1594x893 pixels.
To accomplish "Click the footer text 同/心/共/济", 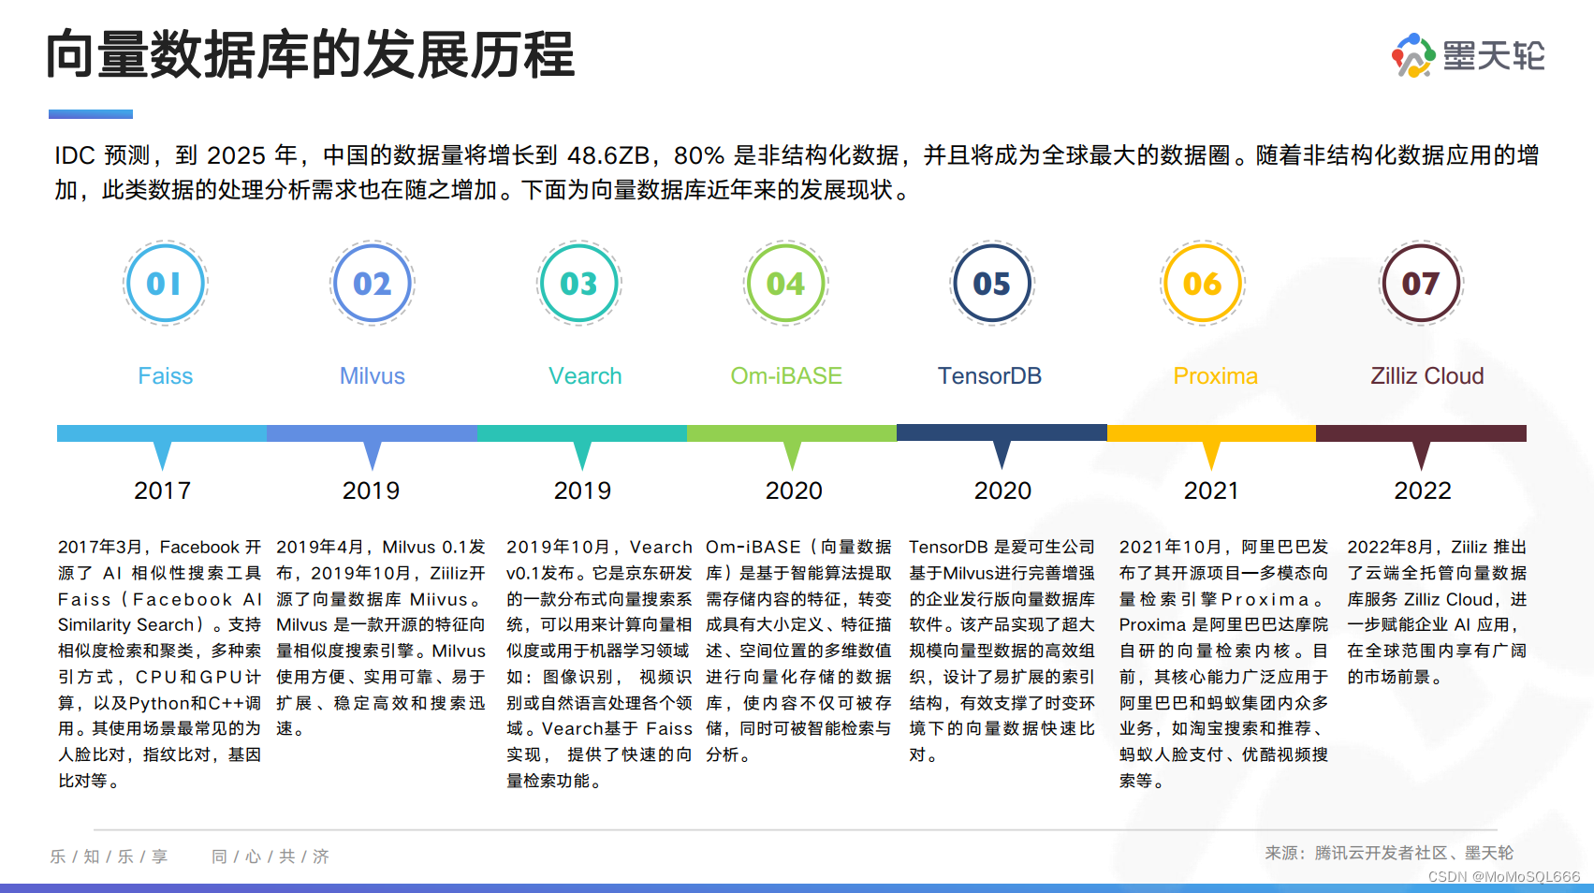I will 271,856.
